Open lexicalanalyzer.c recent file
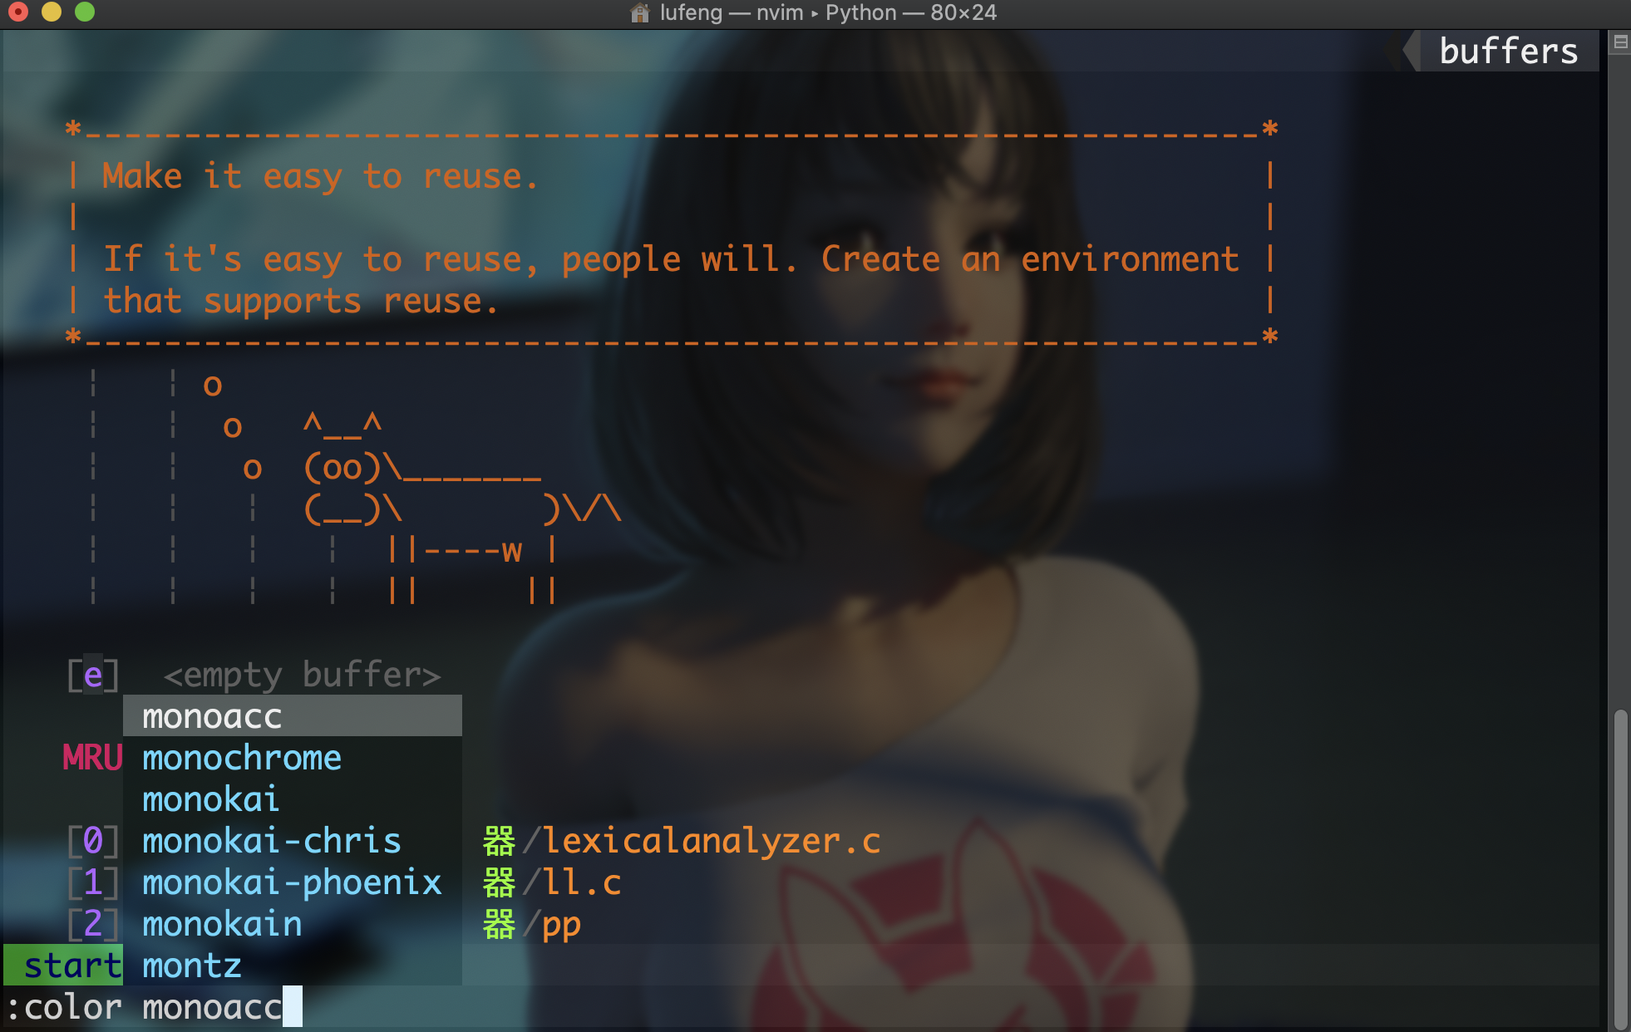 [x=711, y=841]
